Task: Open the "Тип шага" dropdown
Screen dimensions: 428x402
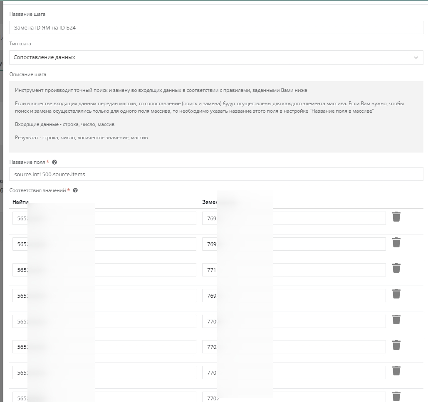Action: (x=416, y=58)
